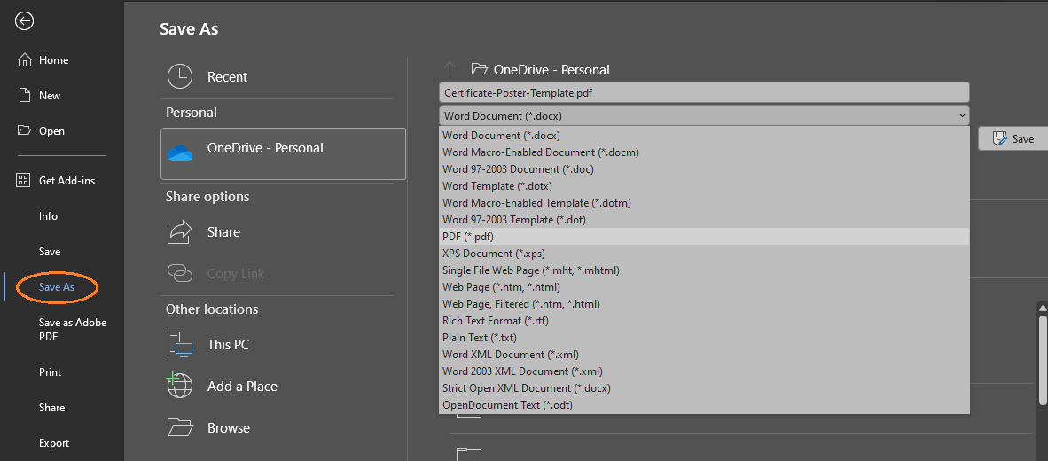Click the Home house icon

click(x=24, y=60)
